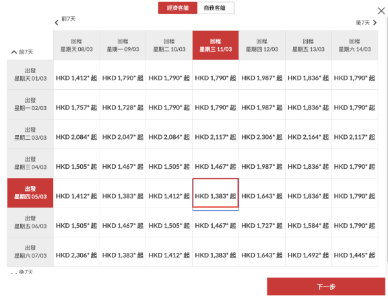Pick departure row header 星期天 01/03
The width and height of the screenshot is (388, 302).
click(30, 75)
